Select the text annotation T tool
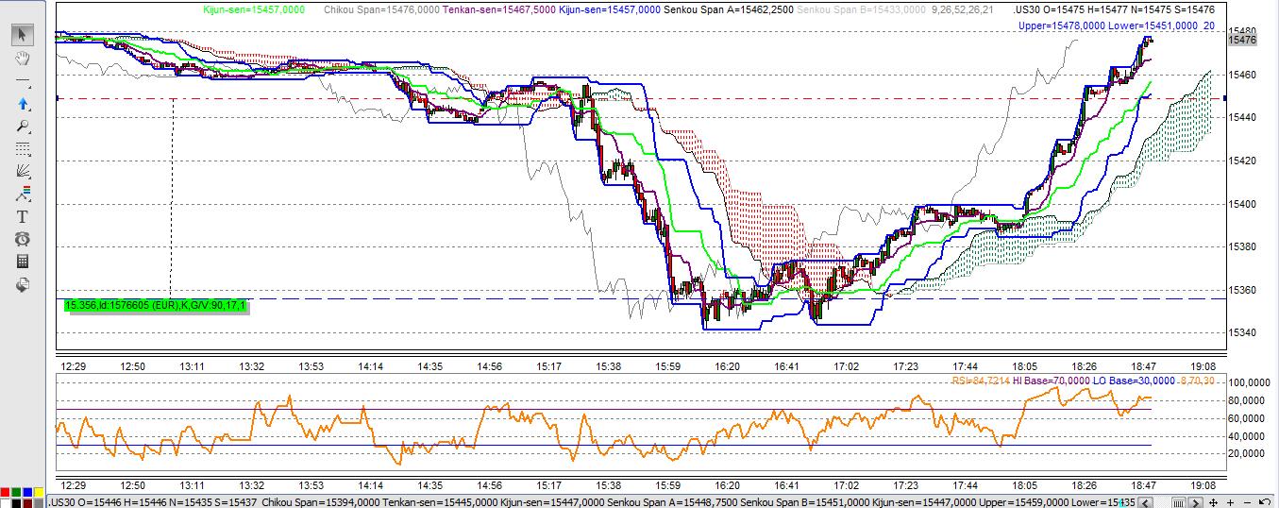 [23, 216]
